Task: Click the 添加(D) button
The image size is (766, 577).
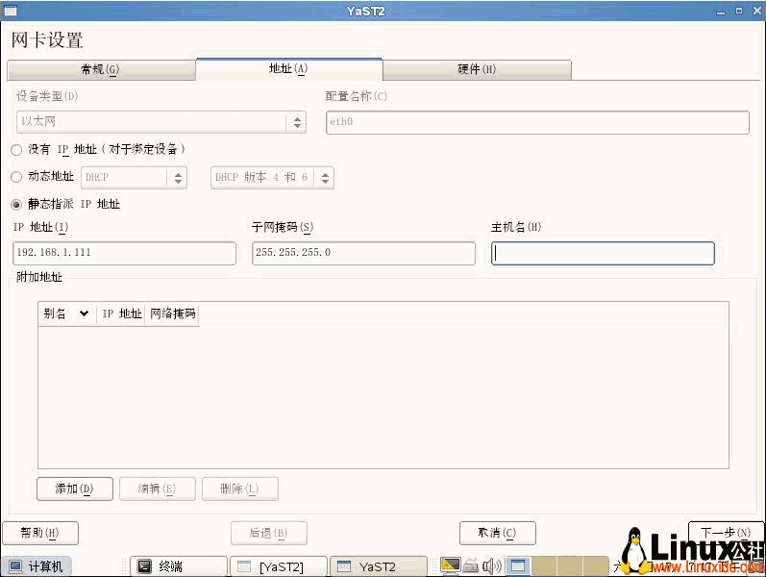Action: [x=75, y=489]
